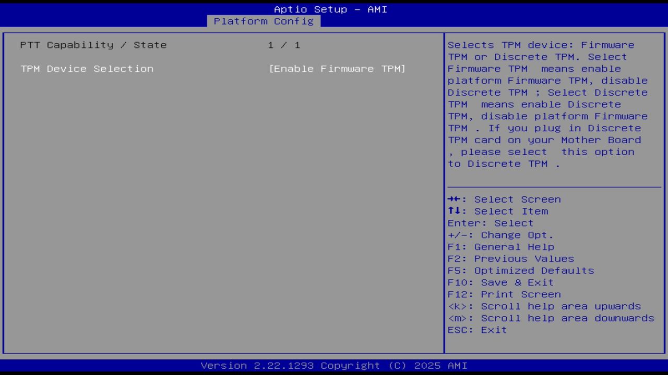The height and width of the screenshot is (375, 668).
Task: Click Scroll help area upwards option
Action: coord(544,306)
